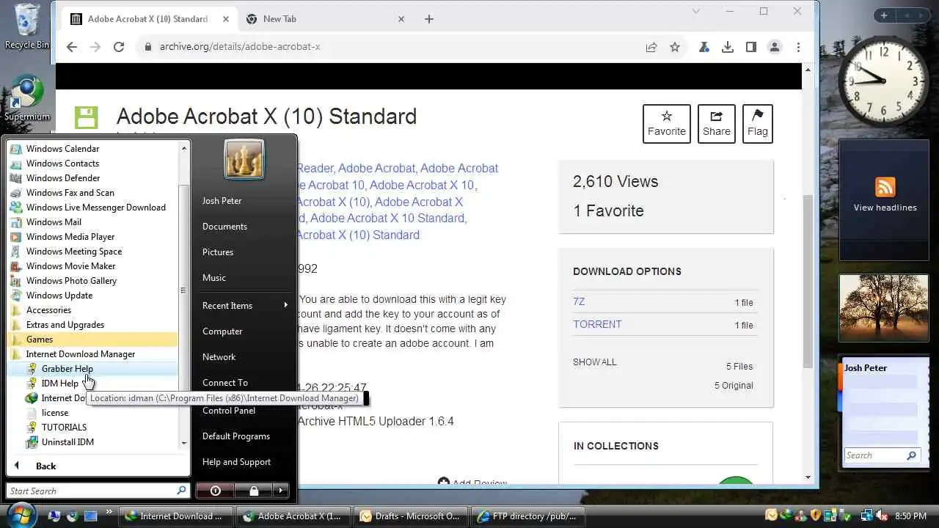Open Recycle Bin on desktop
The image size is (939, 528).
coord(27,26)
